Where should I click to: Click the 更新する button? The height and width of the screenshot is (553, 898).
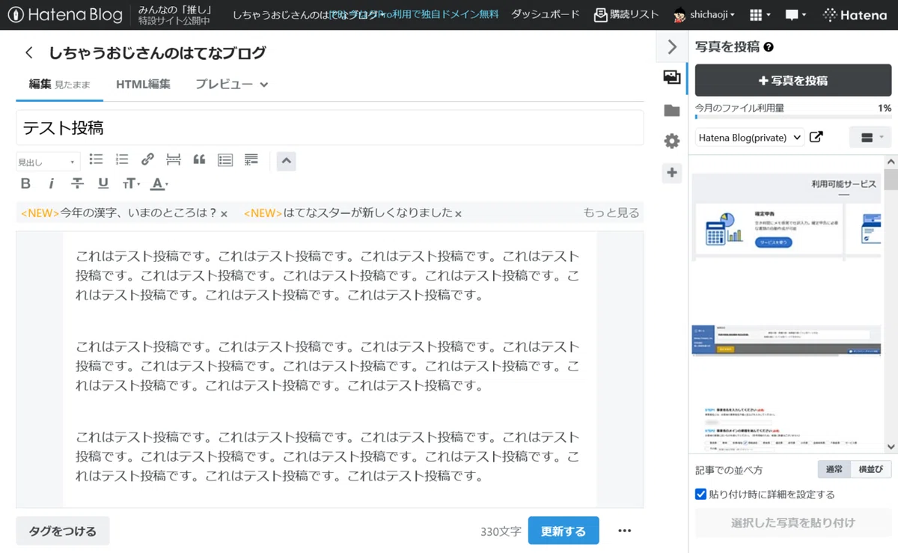point(563,531)
